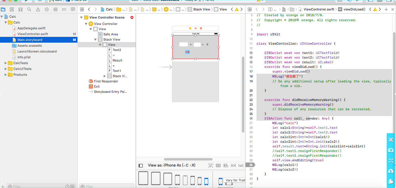The width and height of the screenshot is (396, 188).
Task: Click the assistant editor warning icon
Action: [x=375, y=9]
